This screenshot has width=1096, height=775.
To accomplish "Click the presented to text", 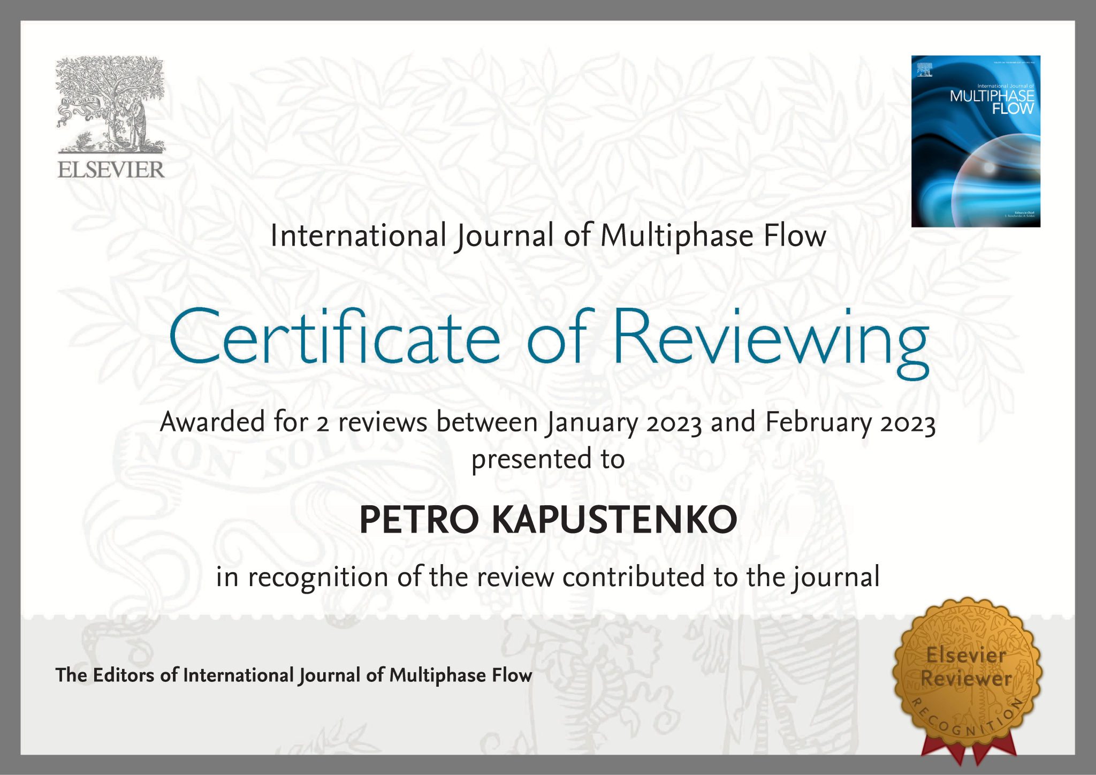I will (x=548, y=459).
